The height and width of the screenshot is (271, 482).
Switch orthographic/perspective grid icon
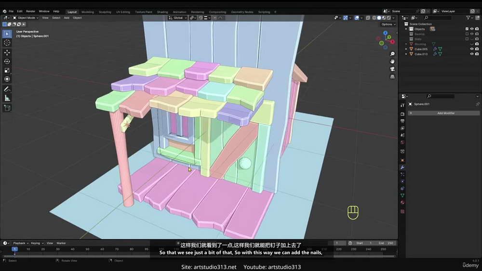click(x=392, y=77)
